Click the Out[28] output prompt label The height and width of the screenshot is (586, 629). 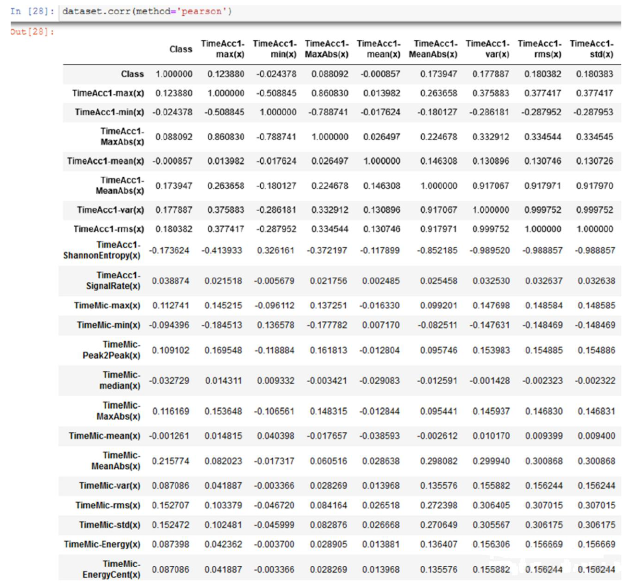32,32
